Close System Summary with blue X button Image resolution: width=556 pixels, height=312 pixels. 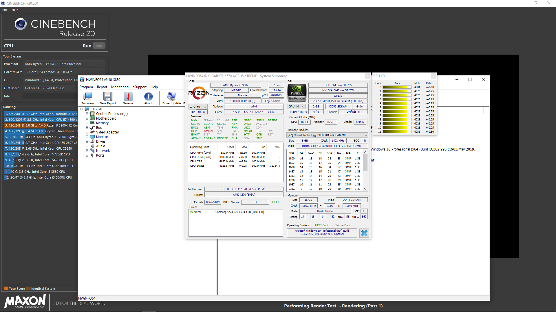tap(364, 233)
